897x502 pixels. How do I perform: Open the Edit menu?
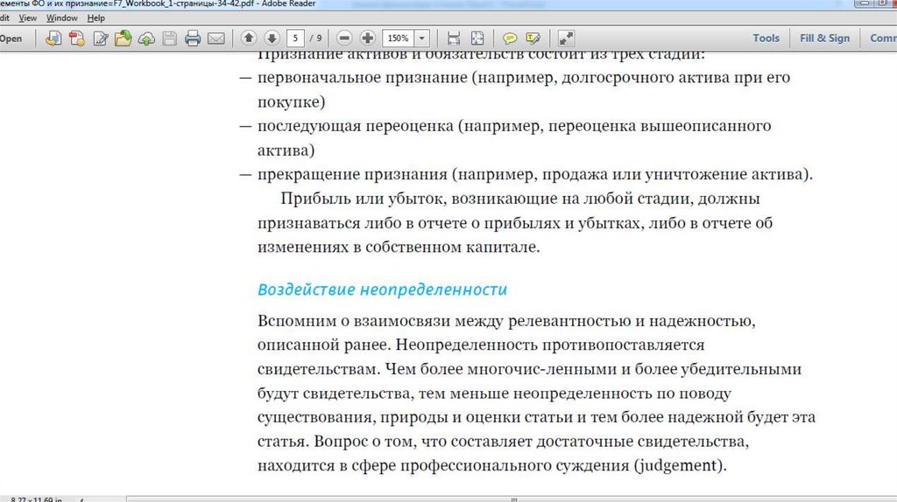coord(4,17)
